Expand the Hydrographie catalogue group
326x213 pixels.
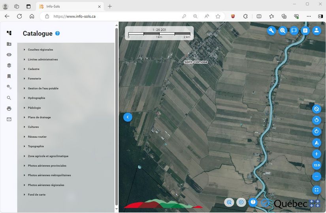36,98
